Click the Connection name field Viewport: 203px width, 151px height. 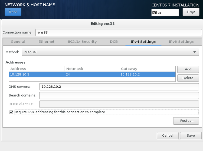(119, 32)
